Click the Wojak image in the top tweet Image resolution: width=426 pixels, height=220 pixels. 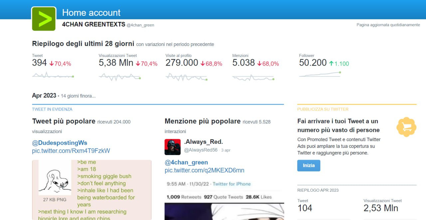(55, 178)
